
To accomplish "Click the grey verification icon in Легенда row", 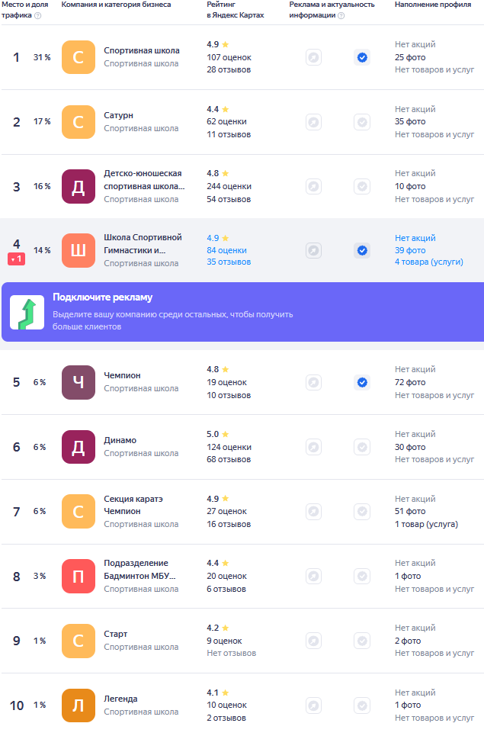I will tap(362, 705).
